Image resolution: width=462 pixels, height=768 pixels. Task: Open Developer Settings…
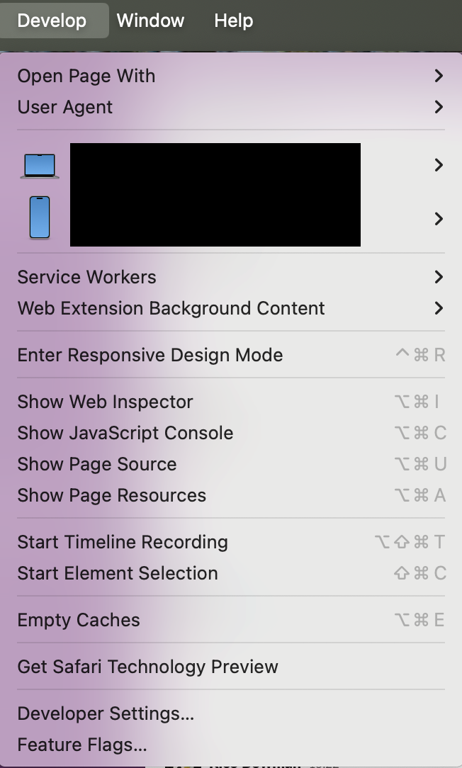pyautogui.click(x=106, y=713)
